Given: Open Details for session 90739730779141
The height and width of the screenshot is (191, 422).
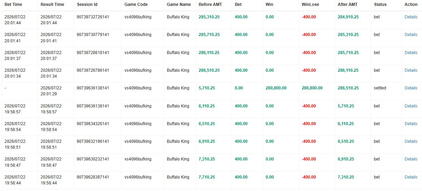Looking at the screenshot, I should pos(411,35).
